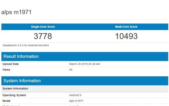
Task: Click the Geekbench 4.0.4 for Android text
Action: pyautogui.click(x=26, y=45)
